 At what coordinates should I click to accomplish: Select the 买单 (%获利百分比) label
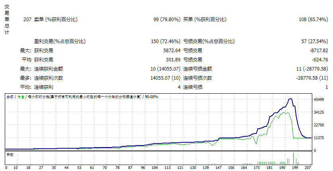tap(205, 20)
